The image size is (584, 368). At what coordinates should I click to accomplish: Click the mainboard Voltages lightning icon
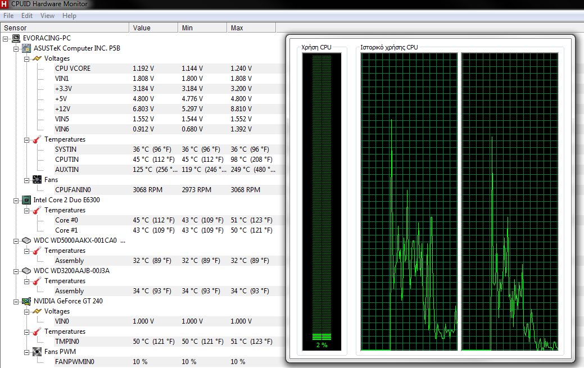[37, 58]
